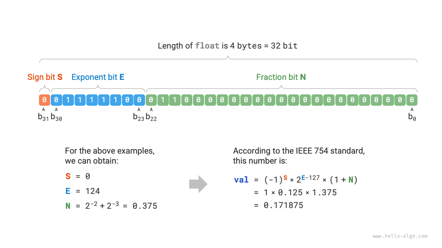Select the last green fraction bit above b0
Image resolution: width=442 pixels, height=248 pixels.
tap(412, 100)
